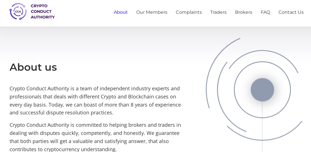Click the solid gray center circle graphic
311x152 pixels.
pyautogui.click(x=262, y=90)
